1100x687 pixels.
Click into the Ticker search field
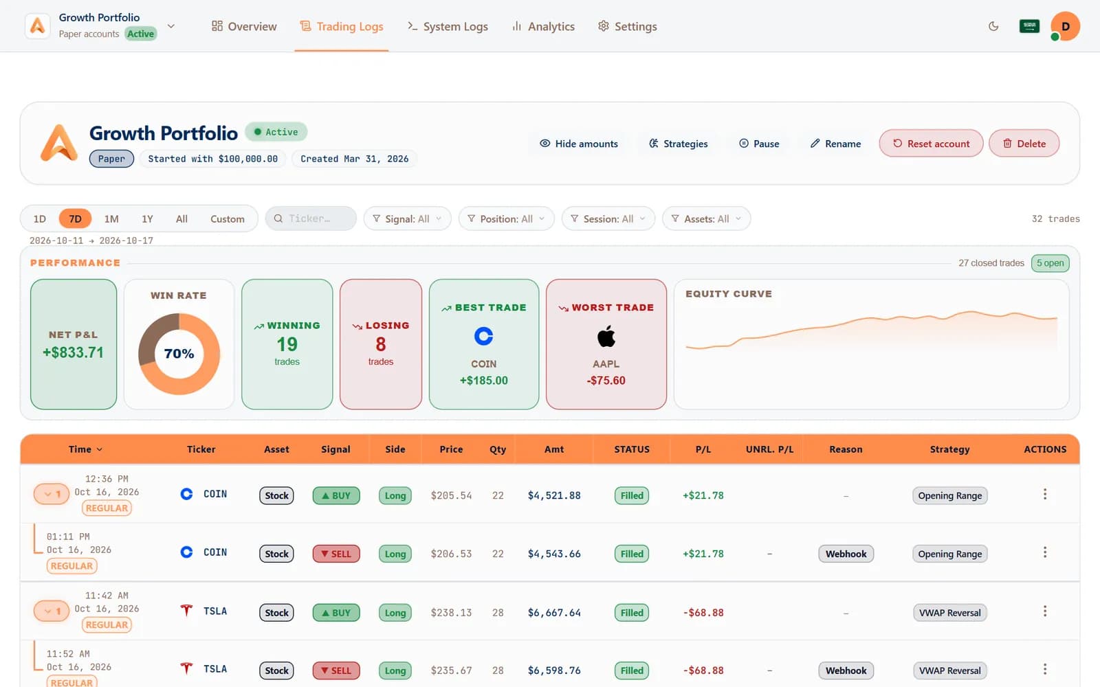[311, 218]
